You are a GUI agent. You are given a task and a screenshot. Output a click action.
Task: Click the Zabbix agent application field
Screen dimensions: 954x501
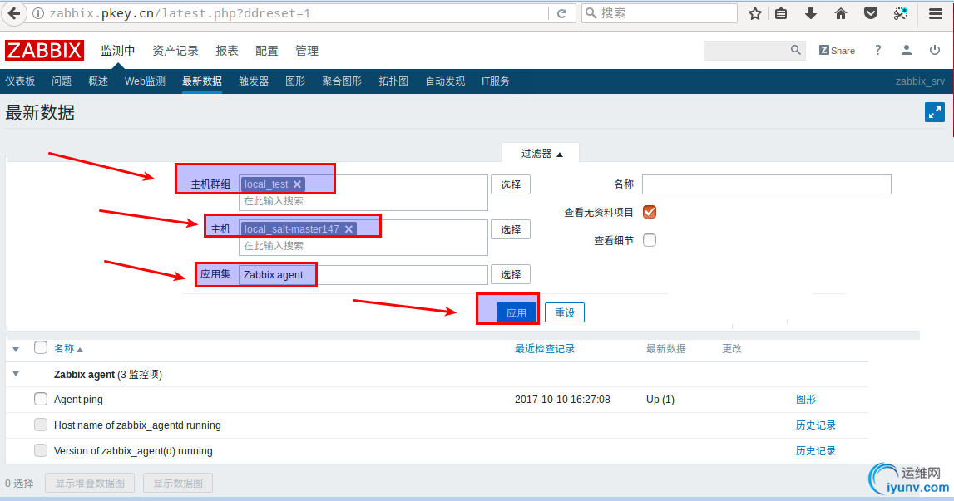coord(363,275)
